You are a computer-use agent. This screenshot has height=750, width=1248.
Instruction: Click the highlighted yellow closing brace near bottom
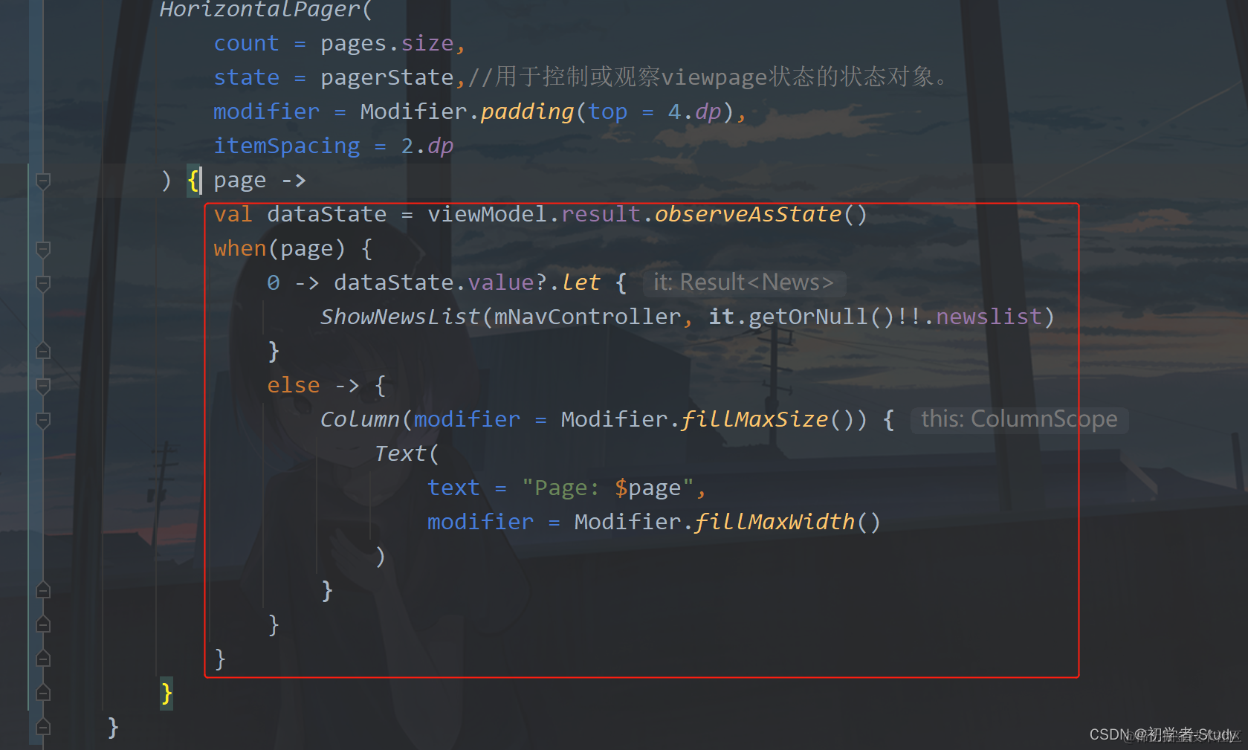click(x=166, y=693)
